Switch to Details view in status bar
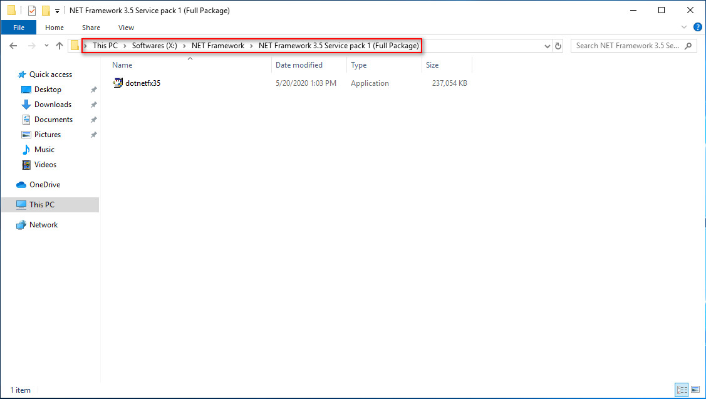706x399 pixels. (x=682, y=390)
